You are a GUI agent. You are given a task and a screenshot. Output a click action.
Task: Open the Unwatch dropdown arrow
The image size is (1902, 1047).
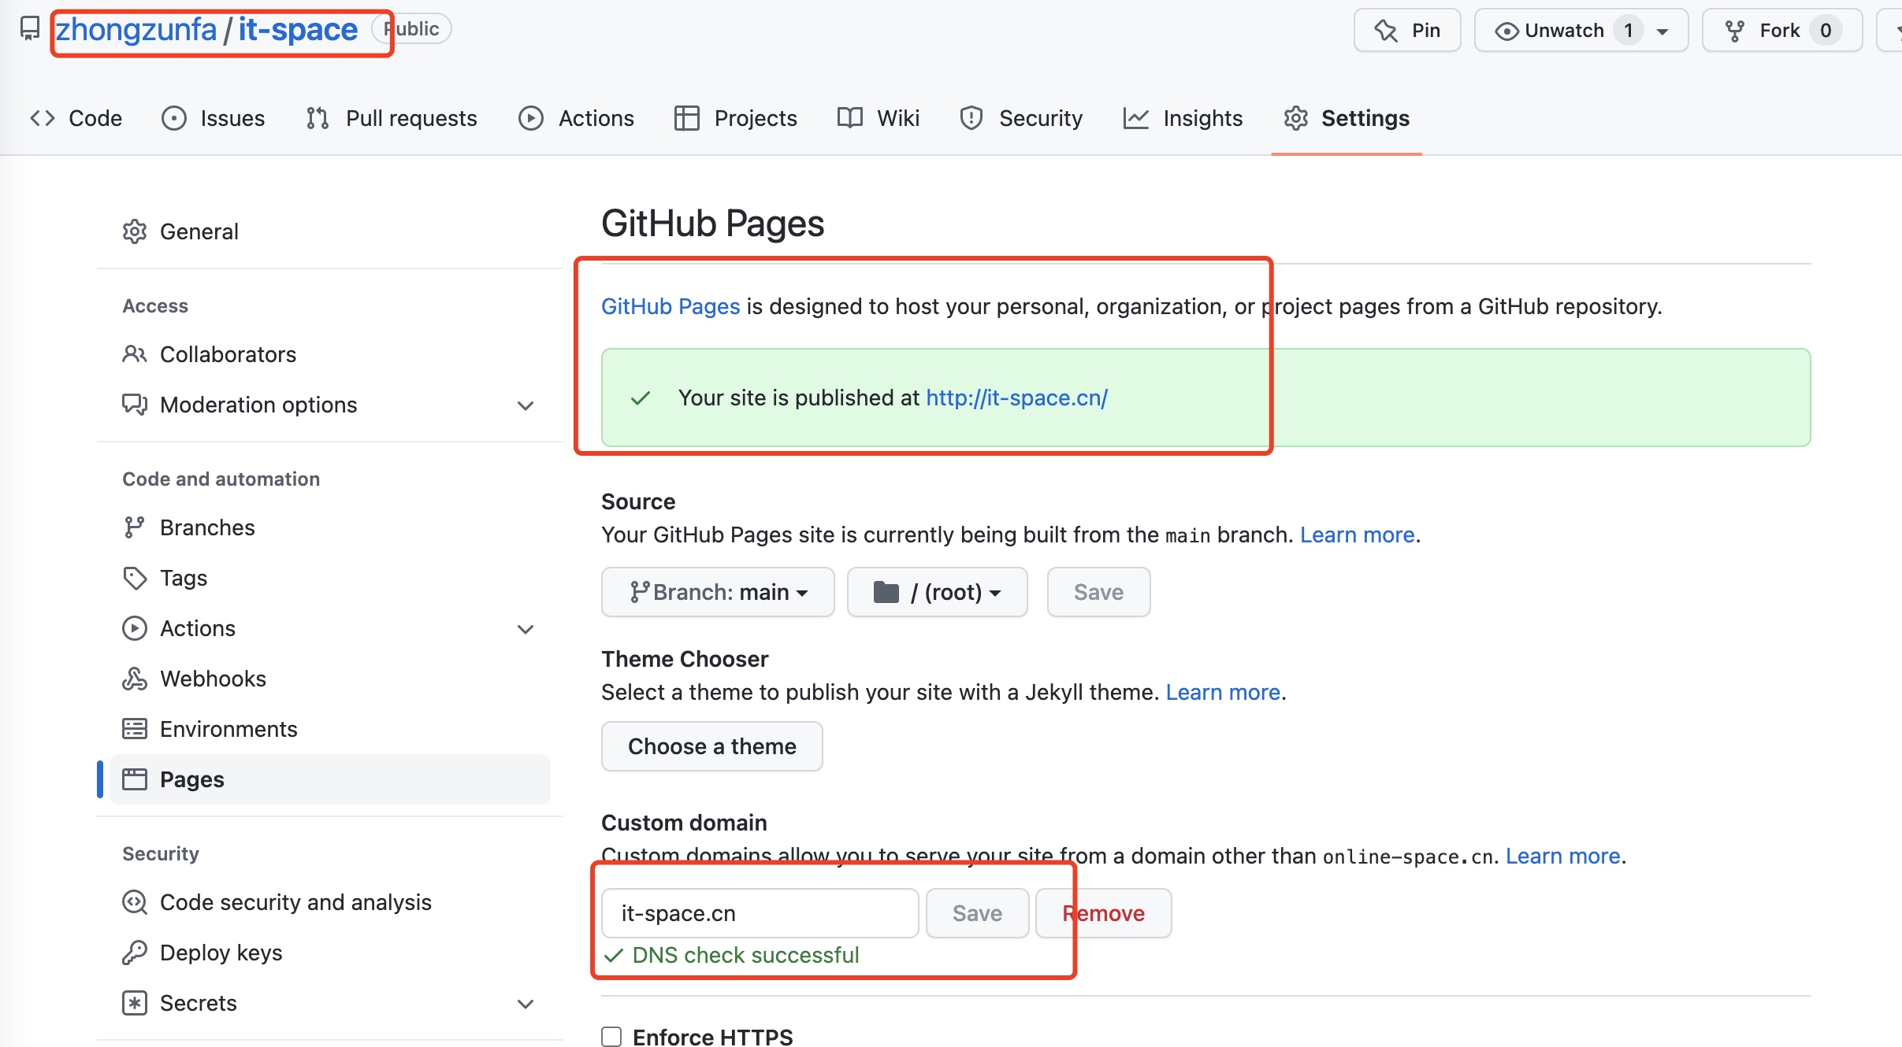click(x=1662, y=31)
